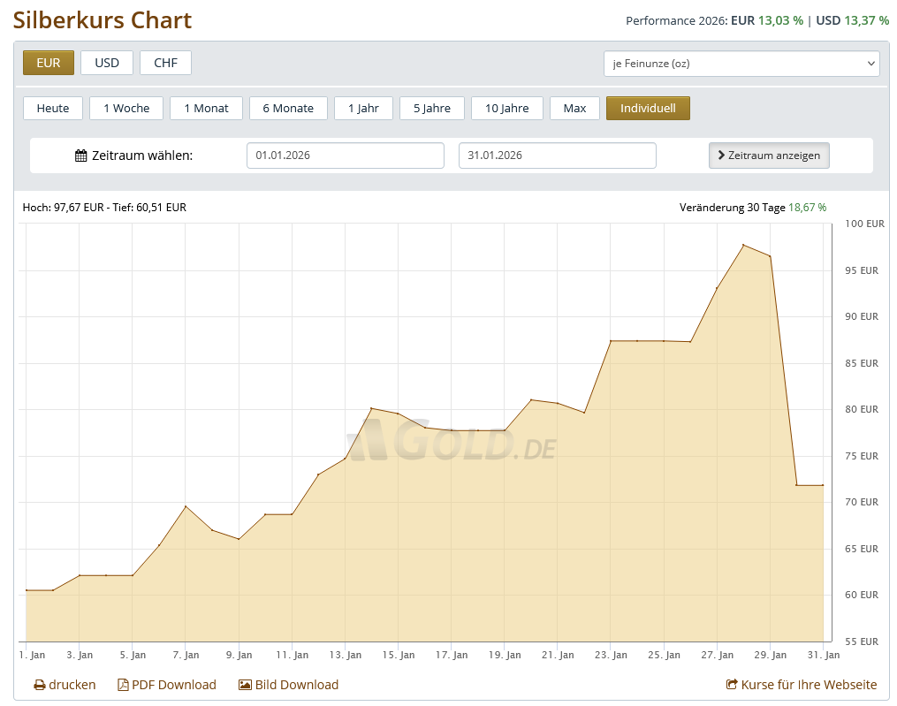Screen dimensions: 897x706
Task: Click the Heute range button
Action: 53,108
